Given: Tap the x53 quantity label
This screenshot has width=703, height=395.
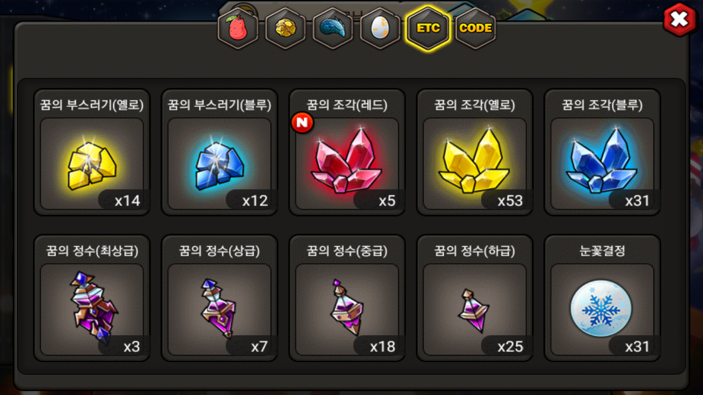Looking at the screenshot, I should point(510,201).
